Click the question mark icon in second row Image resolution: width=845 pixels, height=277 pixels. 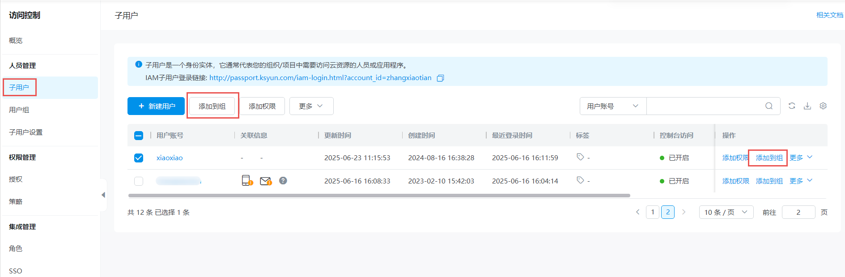283,180
